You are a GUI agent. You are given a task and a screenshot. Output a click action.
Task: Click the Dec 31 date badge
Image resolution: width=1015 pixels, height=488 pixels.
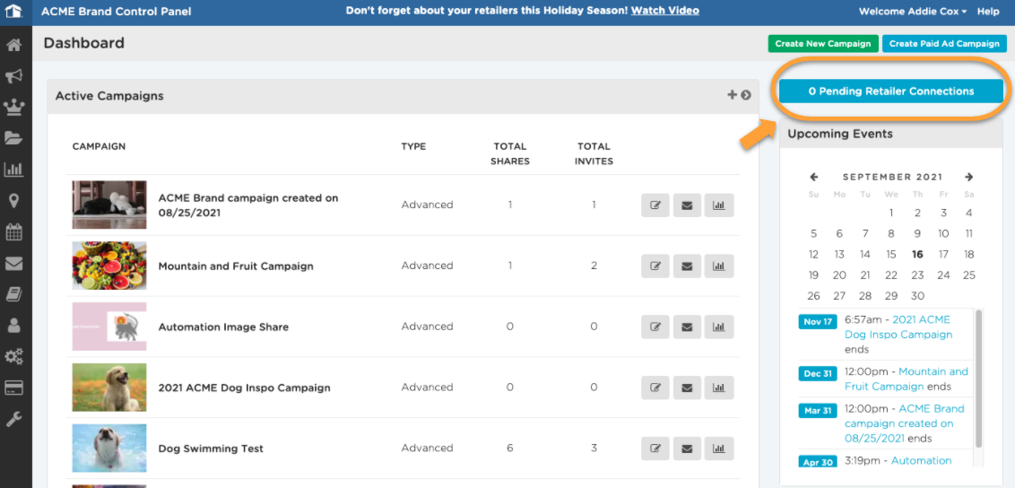[x=818, y=373]
